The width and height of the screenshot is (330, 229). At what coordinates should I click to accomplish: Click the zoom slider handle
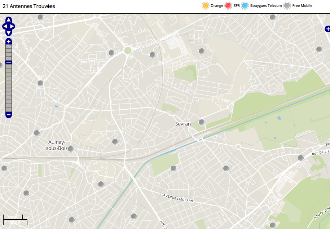[9, 62]
